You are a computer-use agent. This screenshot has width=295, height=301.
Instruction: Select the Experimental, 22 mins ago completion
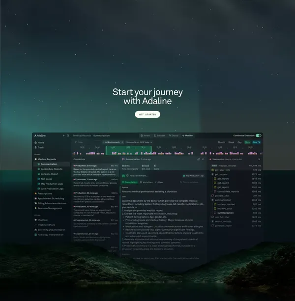(x=95, y=223)
